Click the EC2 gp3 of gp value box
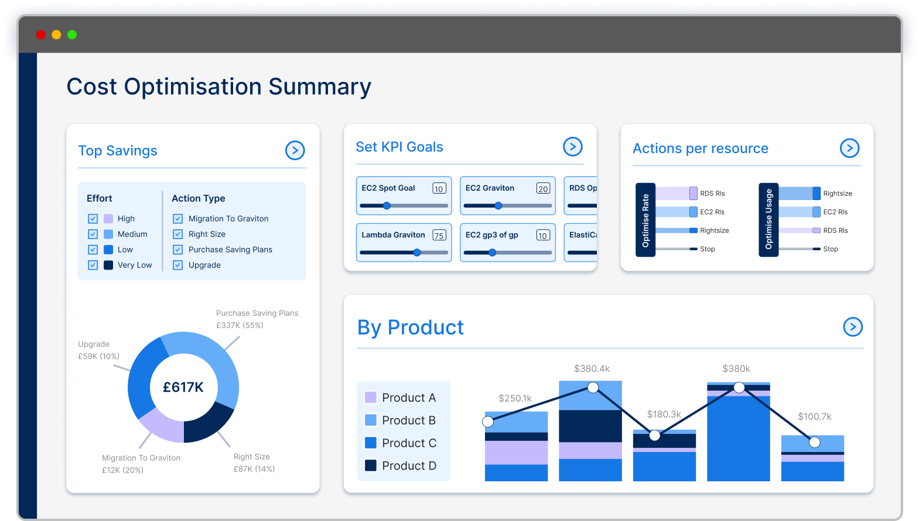The image size is (919, 521). pos(543,235)
